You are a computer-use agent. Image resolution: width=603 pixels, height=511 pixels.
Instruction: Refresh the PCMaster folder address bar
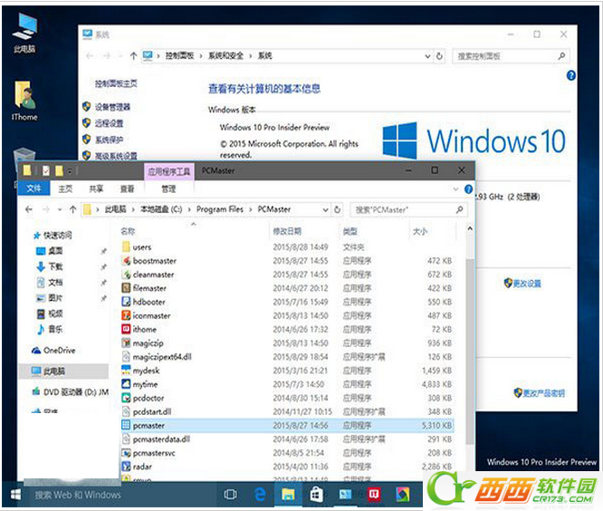pos(338,209)
